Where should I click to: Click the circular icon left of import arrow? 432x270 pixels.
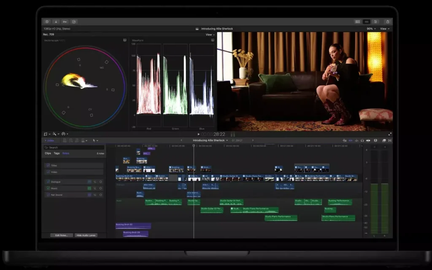tap(47, 22)
